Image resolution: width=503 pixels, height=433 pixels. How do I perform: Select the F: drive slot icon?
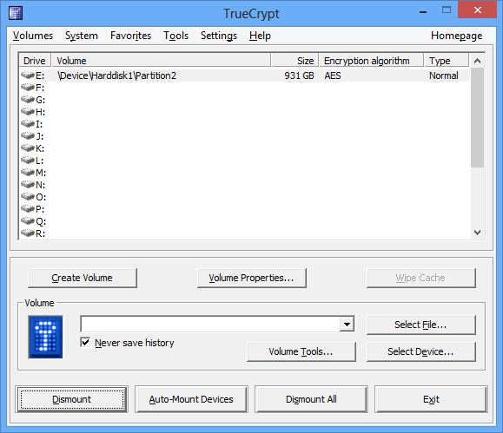coord(28,88)
